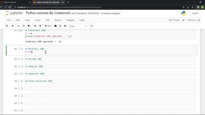This screenshot has width=205, height=115.
Task: Interrupt the kernel with stop icon
Action: click(55, 26)
